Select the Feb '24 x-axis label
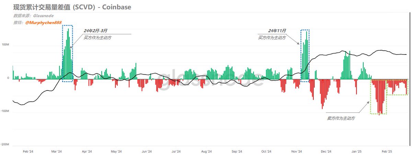 [x=27, y=151]
